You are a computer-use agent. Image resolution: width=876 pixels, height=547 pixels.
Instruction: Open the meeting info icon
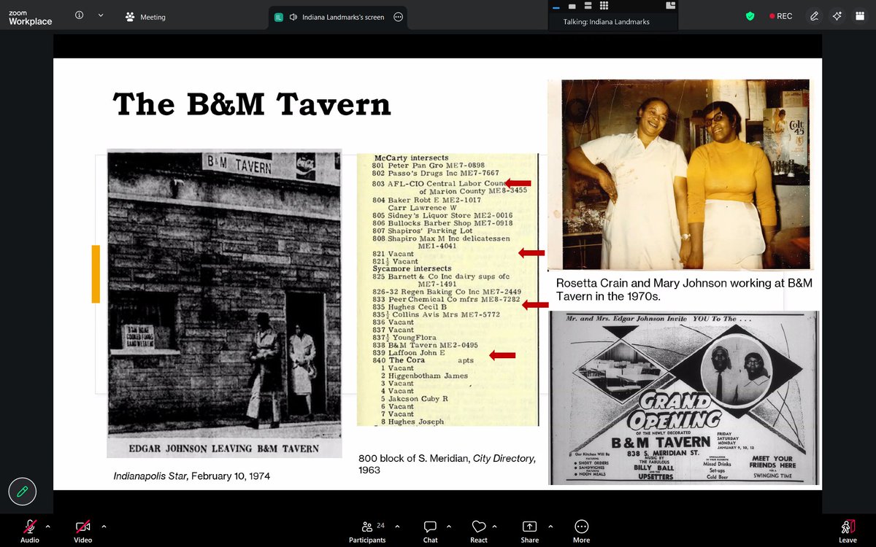click(x=79, y=15)
